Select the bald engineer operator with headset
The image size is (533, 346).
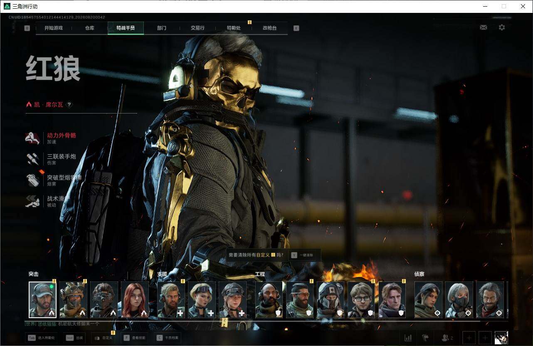pyautogui.click(x=269, y=300)
